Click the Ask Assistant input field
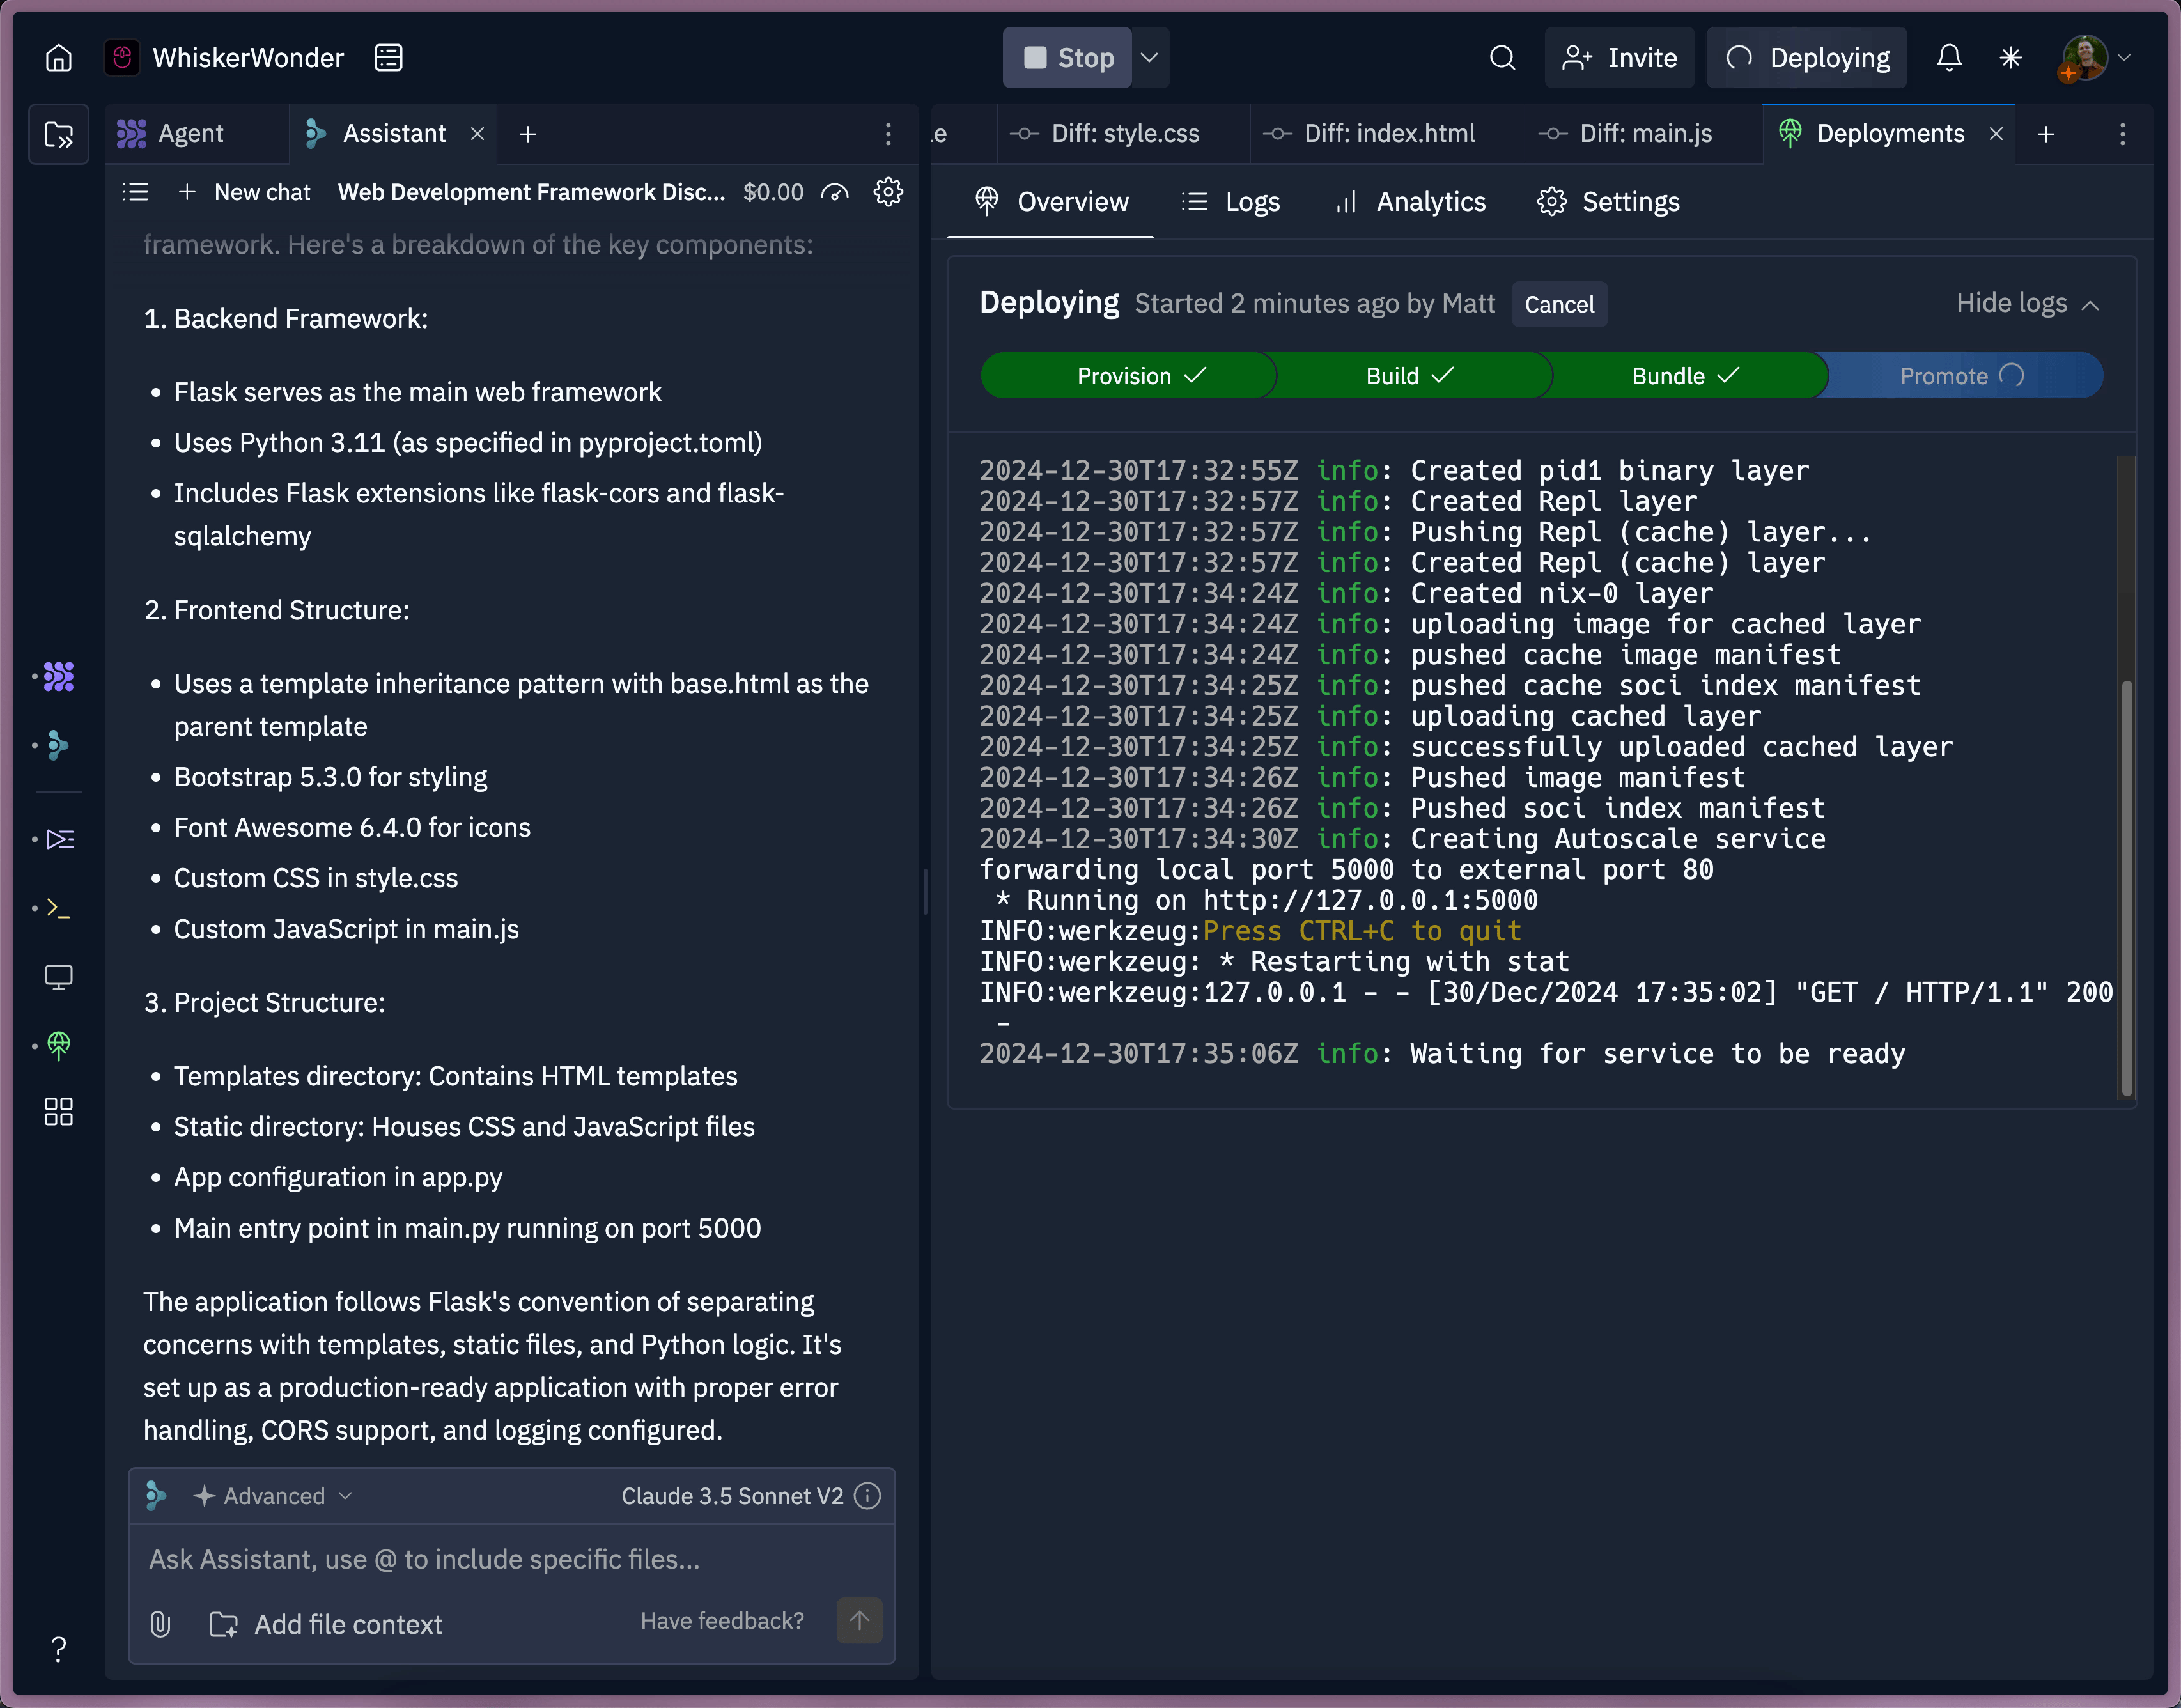Screen dimensions: 2181x1708 [512, 1559]
